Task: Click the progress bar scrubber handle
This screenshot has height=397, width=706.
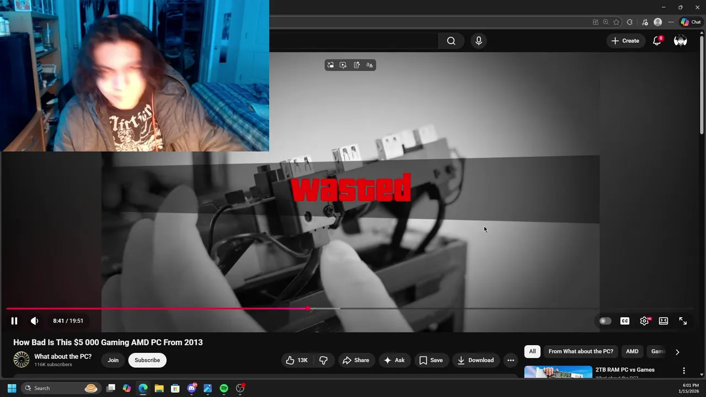Action: pyautogui.click(x=308, y=309)
